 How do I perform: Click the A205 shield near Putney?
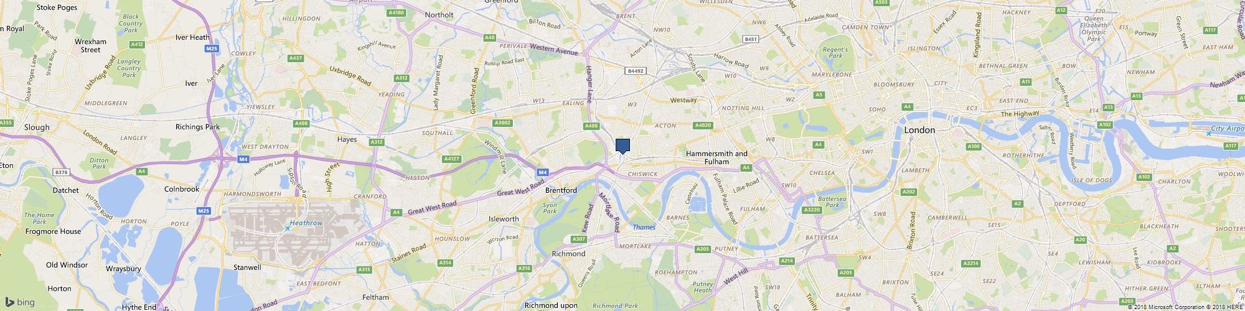703,249
